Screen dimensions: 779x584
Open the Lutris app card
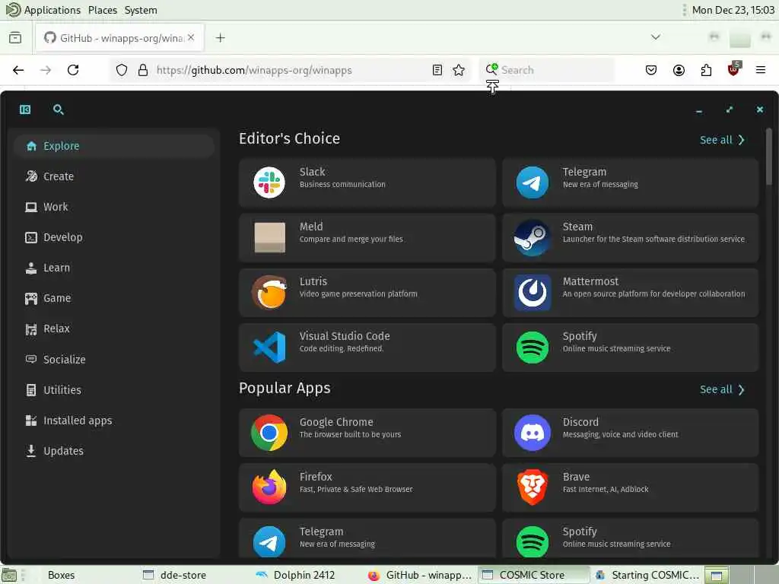(367, 293)
